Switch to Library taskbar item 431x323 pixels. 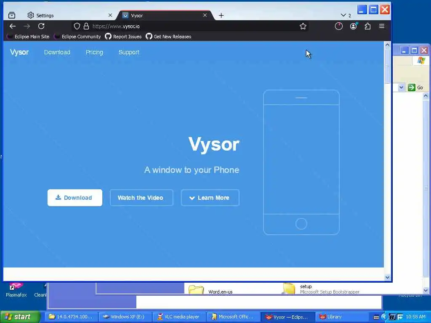click(x=341, y=317)
